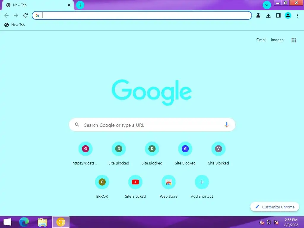Toggle the side panel icon
Screen dimensions: 304x228
pyautogui.click(x=278, y=15)
